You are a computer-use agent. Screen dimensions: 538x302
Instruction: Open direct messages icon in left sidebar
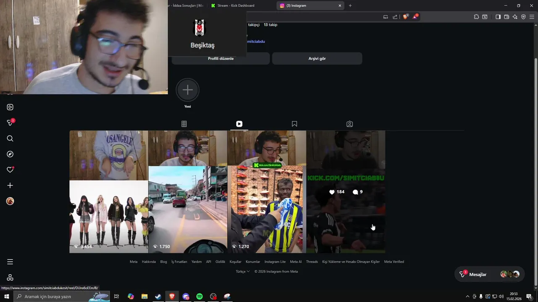[10, 122]
